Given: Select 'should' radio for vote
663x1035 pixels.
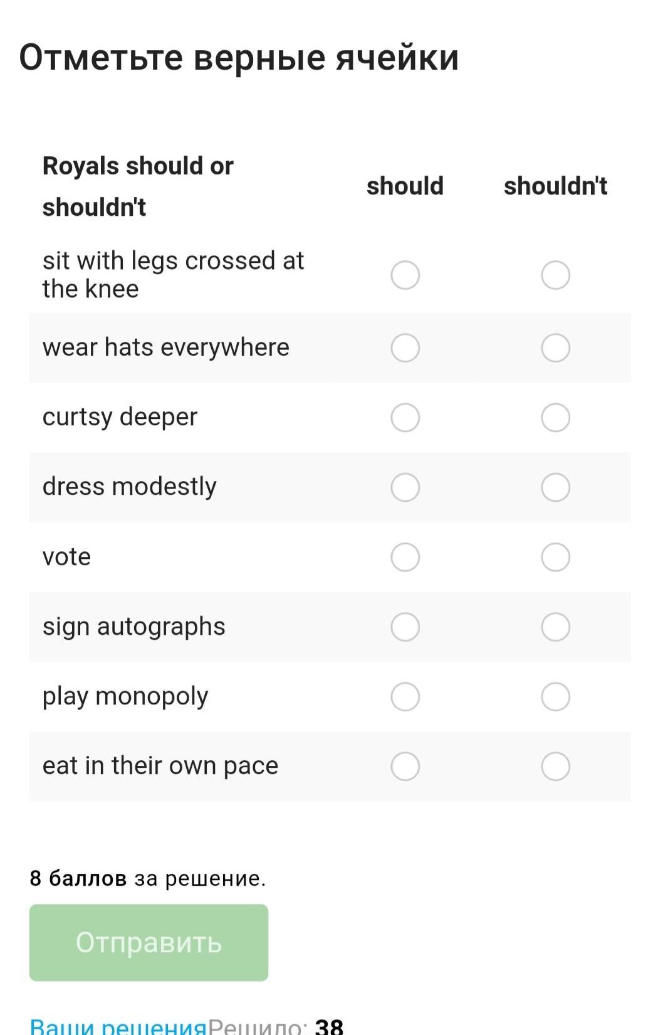Looking at the screenshot, I should pos(405,557).
